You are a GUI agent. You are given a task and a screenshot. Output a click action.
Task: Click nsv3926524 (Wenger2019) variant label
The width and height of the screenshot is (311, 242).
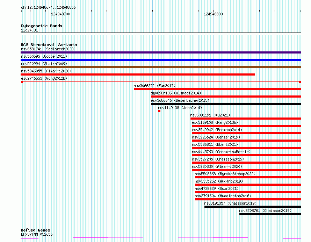pos(216,137)
